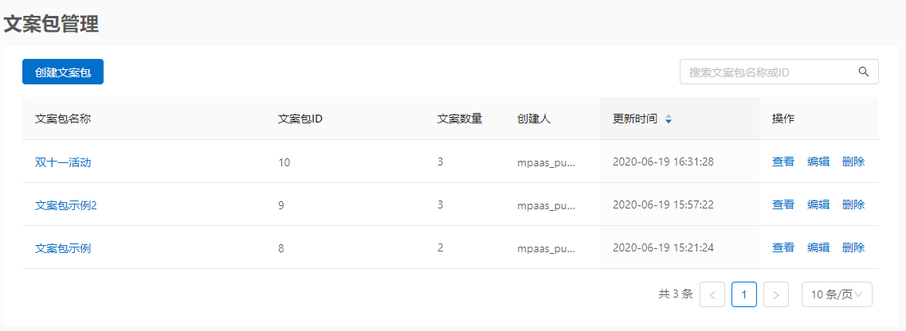The image size is (906, 331).
Task: Focus the 搜索文案包名称或ID search field
Action: [x=779, y=72]
